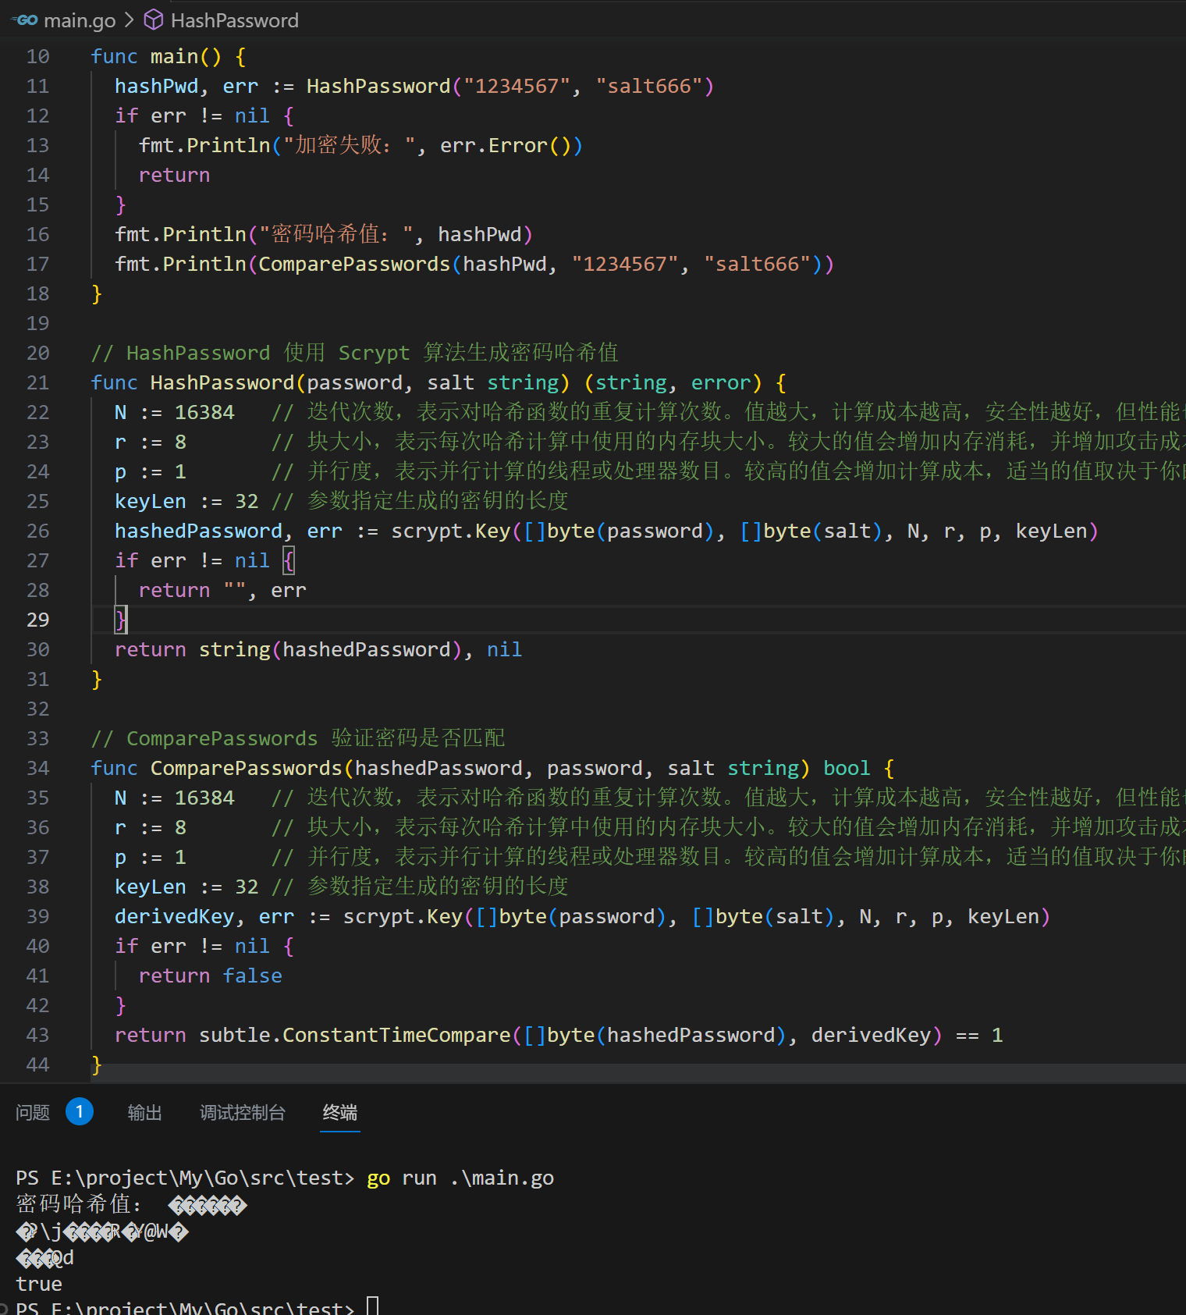The height and width of the screenshot is (1315, 1186).
Task: Click the HashPassword call on line 11
Action: coord(378,86)
